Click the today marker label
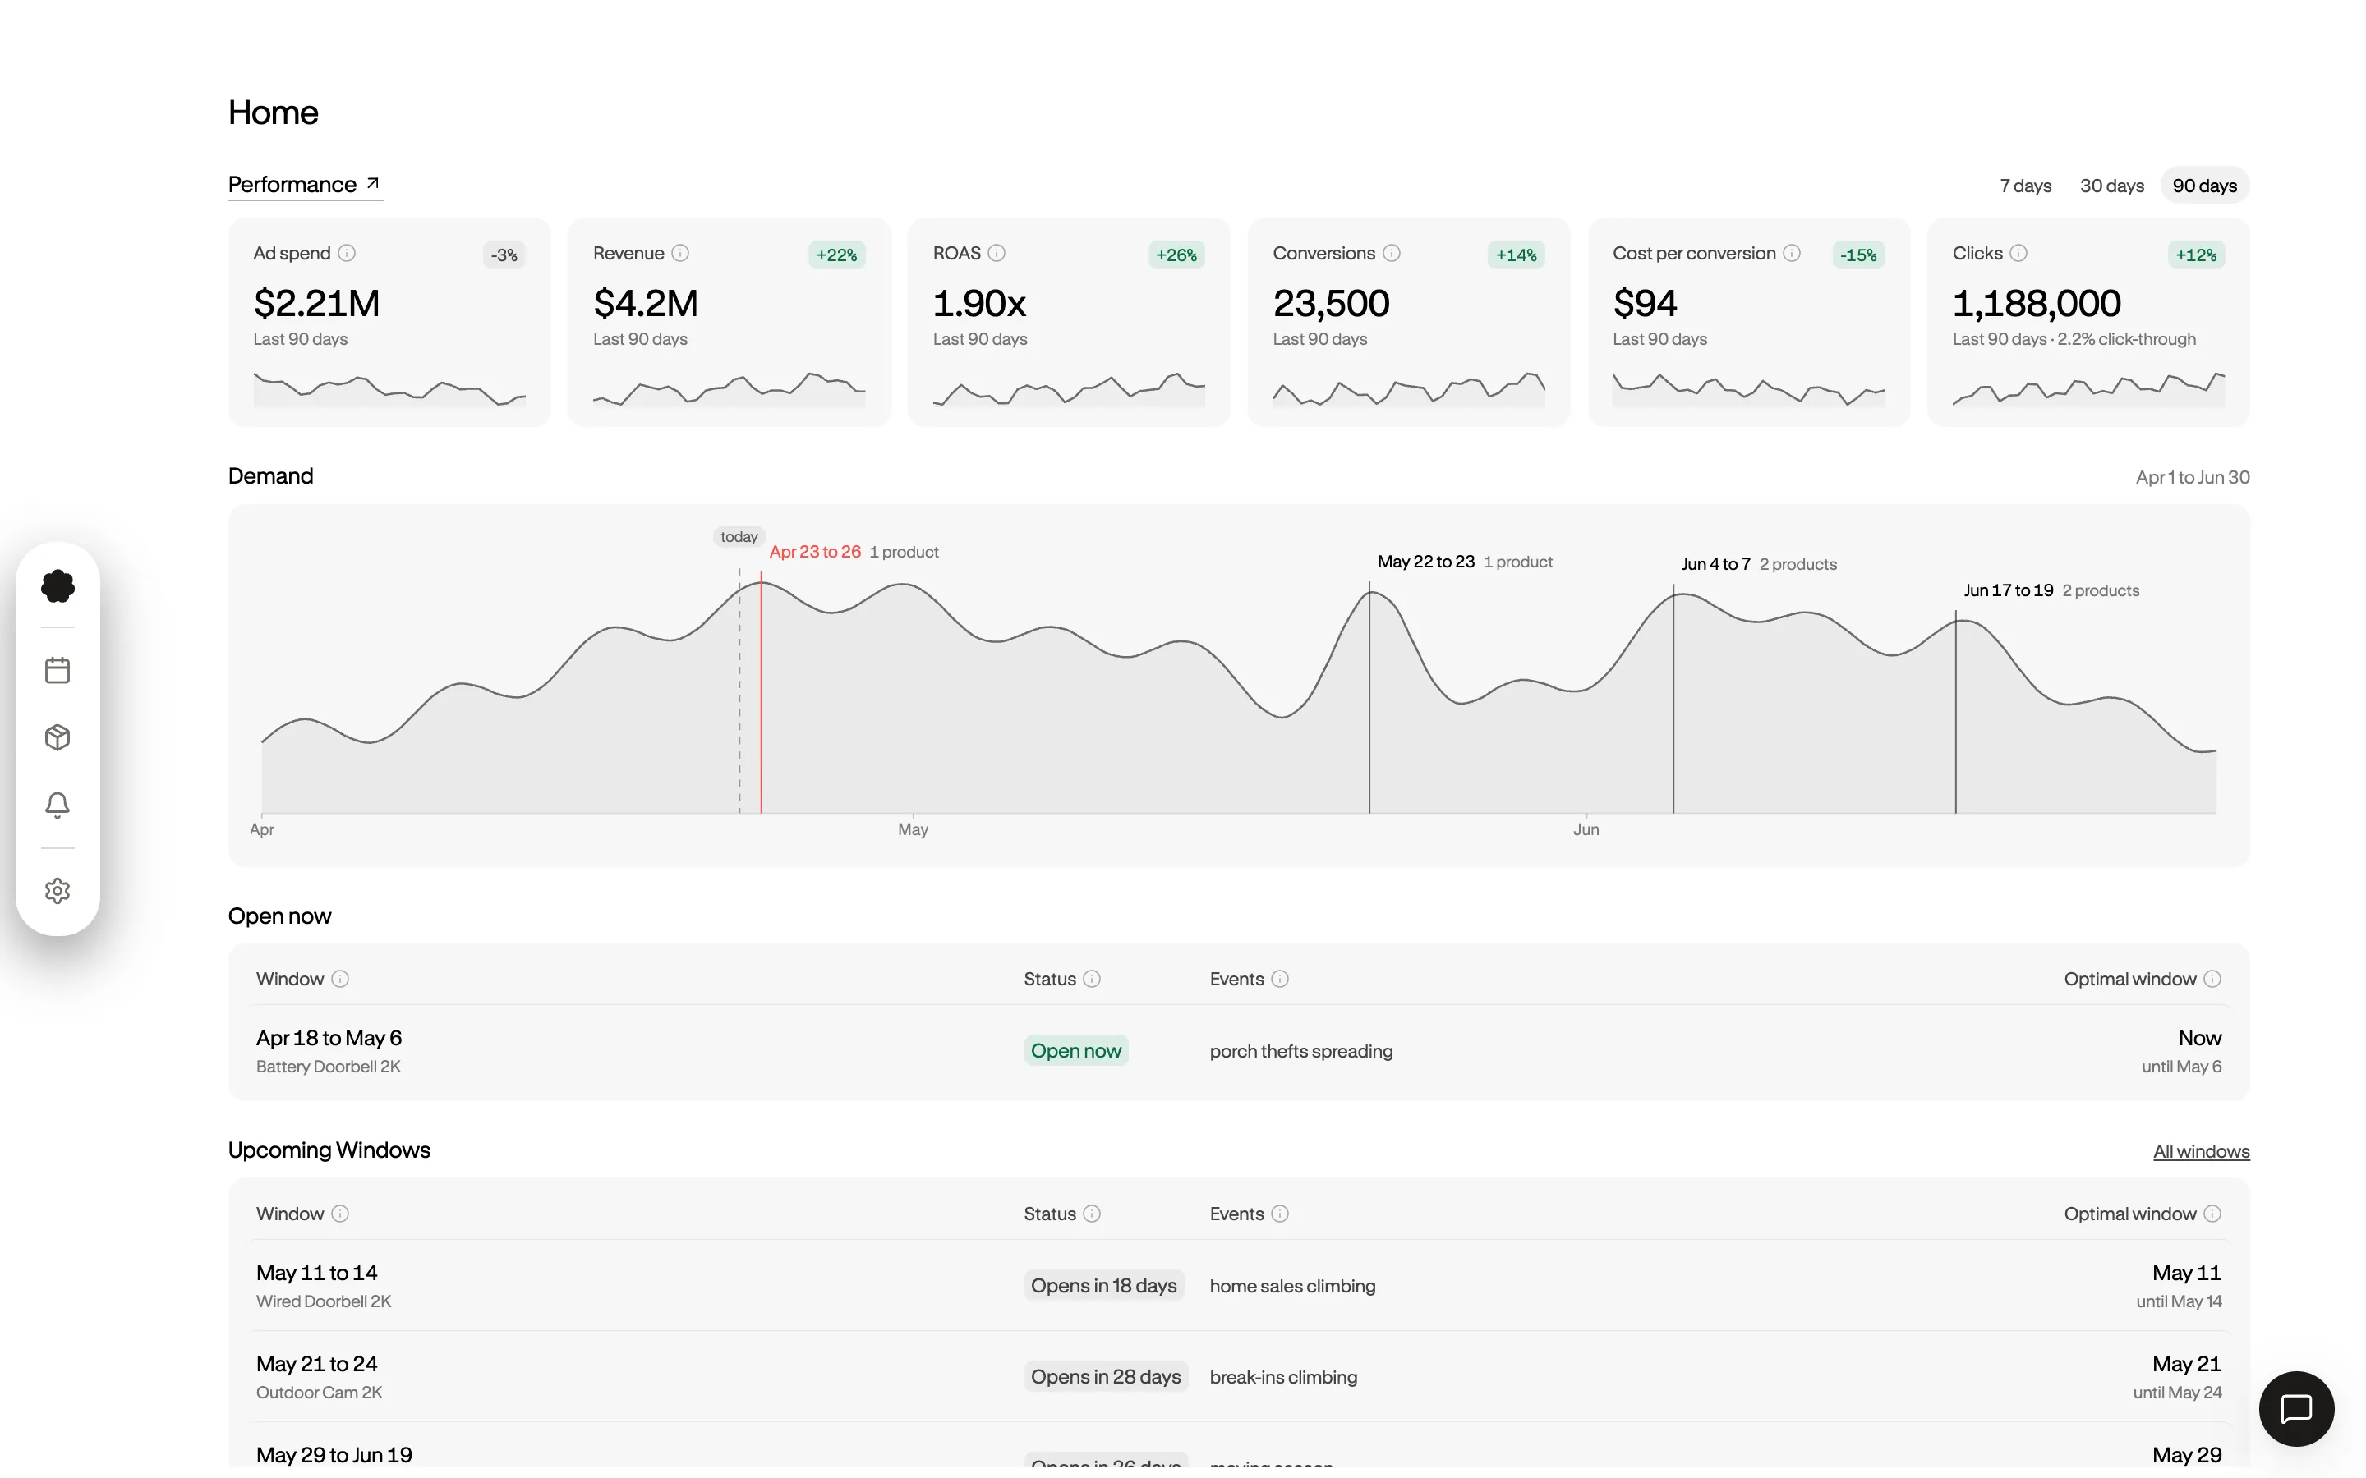Screen dimensions: 2366x1478 click(739, 537)
